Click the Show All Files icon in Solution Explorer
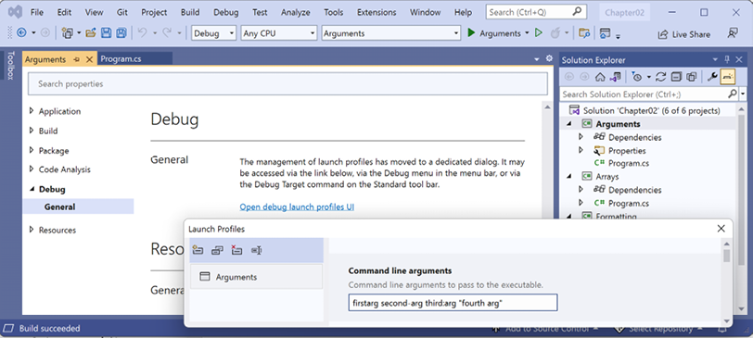The image size is (753, 338). coord(692,77)
